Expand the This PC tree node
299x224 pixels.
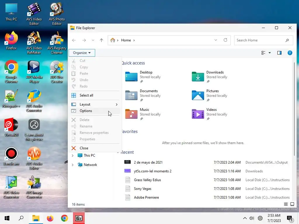click(x=72, y=156)
